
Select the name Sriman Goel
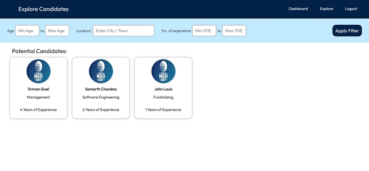point(38,89)
